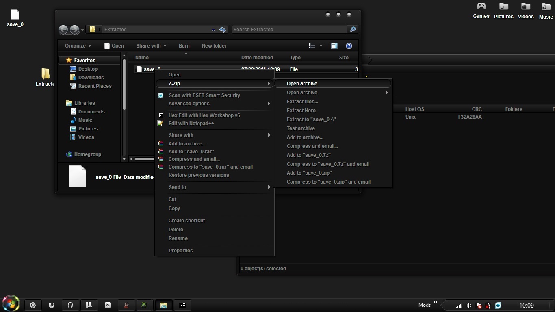555x312 pixels.
Task: Launch Photoshop from the taskbar
Action: coord(108,305)
